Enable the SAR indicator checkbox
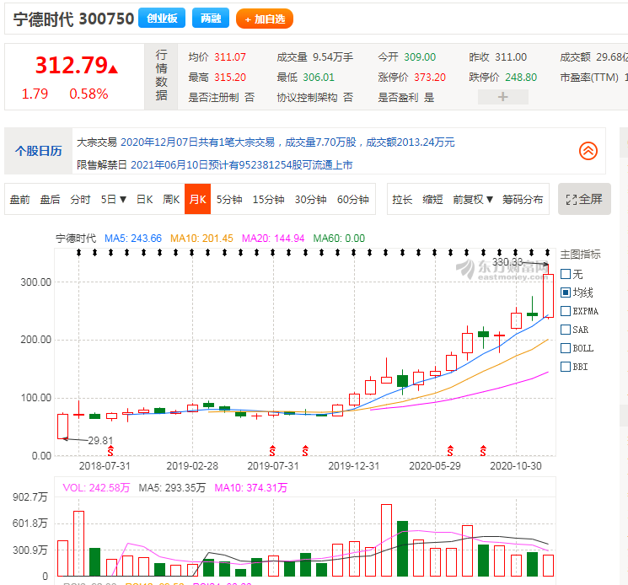The height and width of the screenshot is (585, 628). tap(566, 330)
